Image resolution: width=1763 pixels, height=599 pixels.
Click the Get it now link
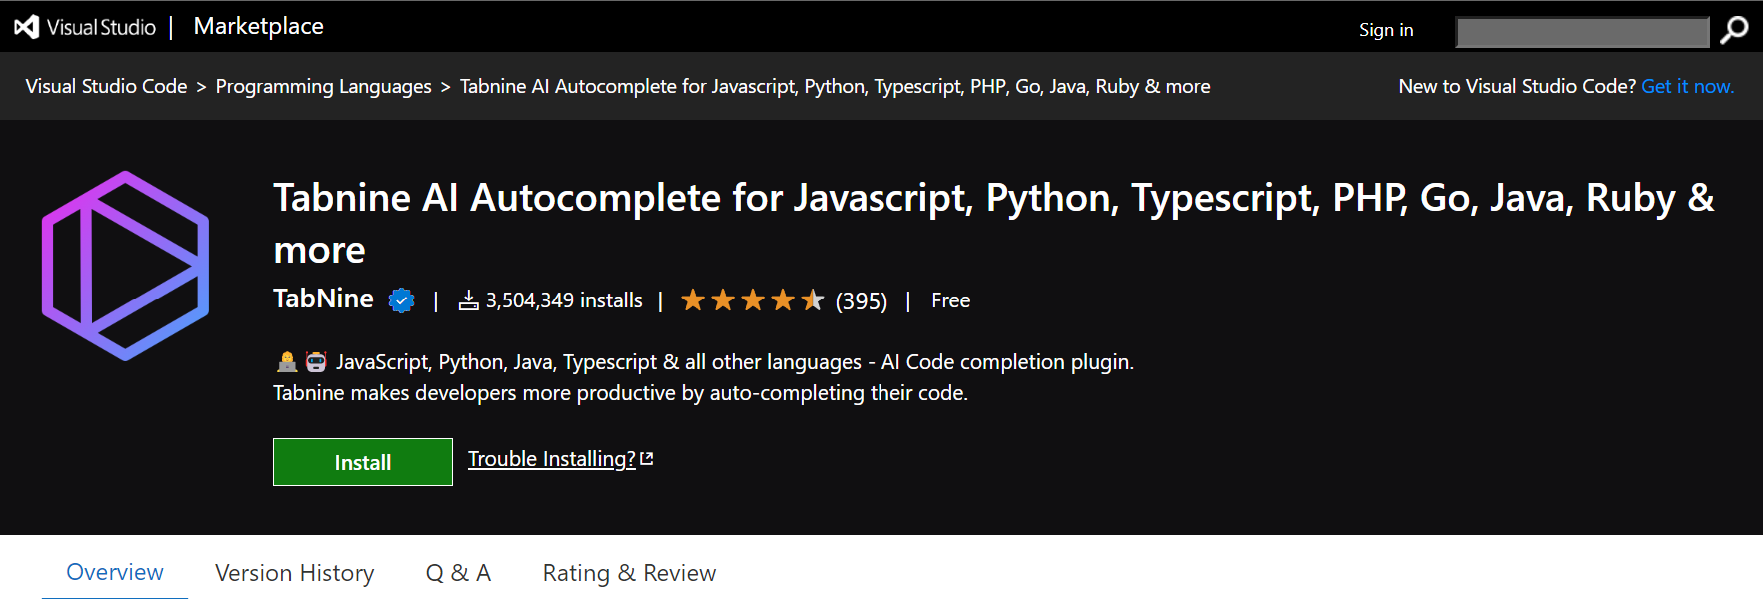(1687, 86)
